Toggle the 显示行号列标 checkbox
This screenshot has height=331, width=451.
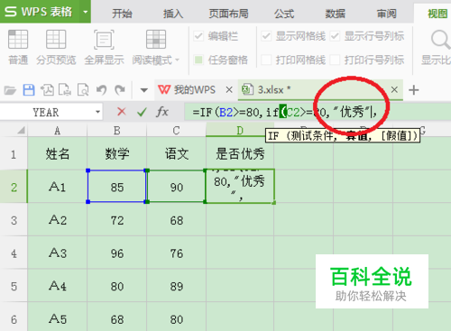pyautogui.click(x=335, y=36)
